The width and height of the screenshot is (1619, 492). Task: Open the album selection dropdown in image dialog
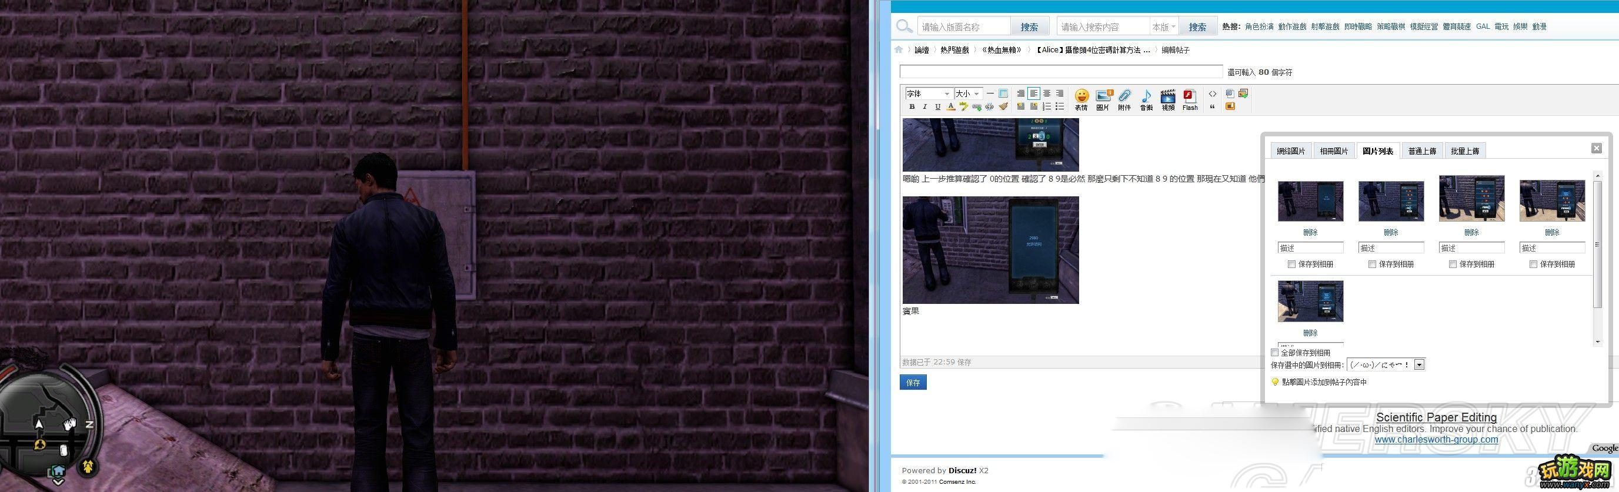(x=1386, y=364)
